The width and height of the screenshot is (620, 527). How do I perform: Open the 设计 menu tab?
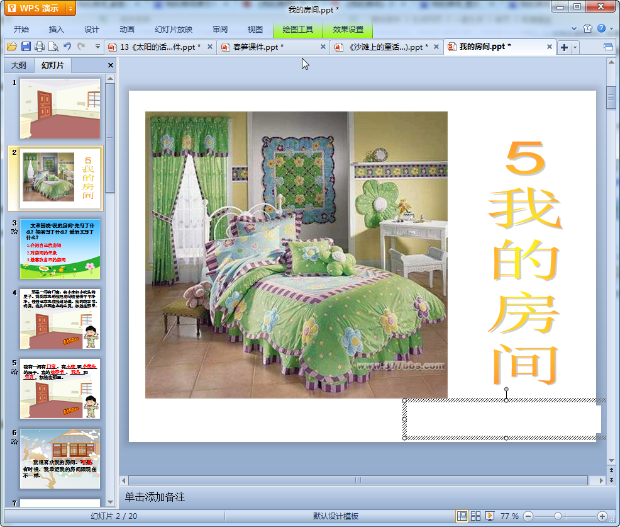pyautogui.click(x=92, y=30)
